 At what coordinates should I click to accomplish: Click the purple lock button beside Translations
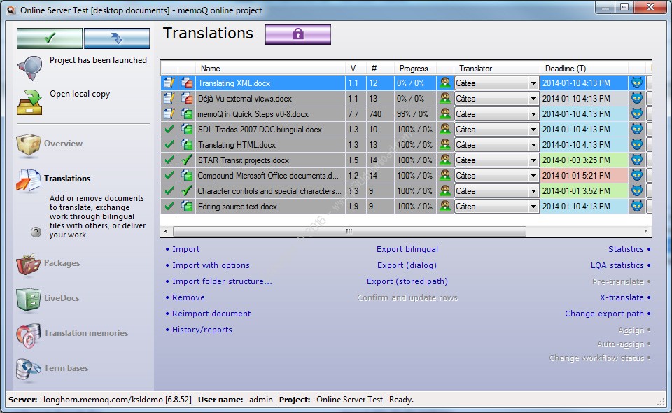coord(298,34)
